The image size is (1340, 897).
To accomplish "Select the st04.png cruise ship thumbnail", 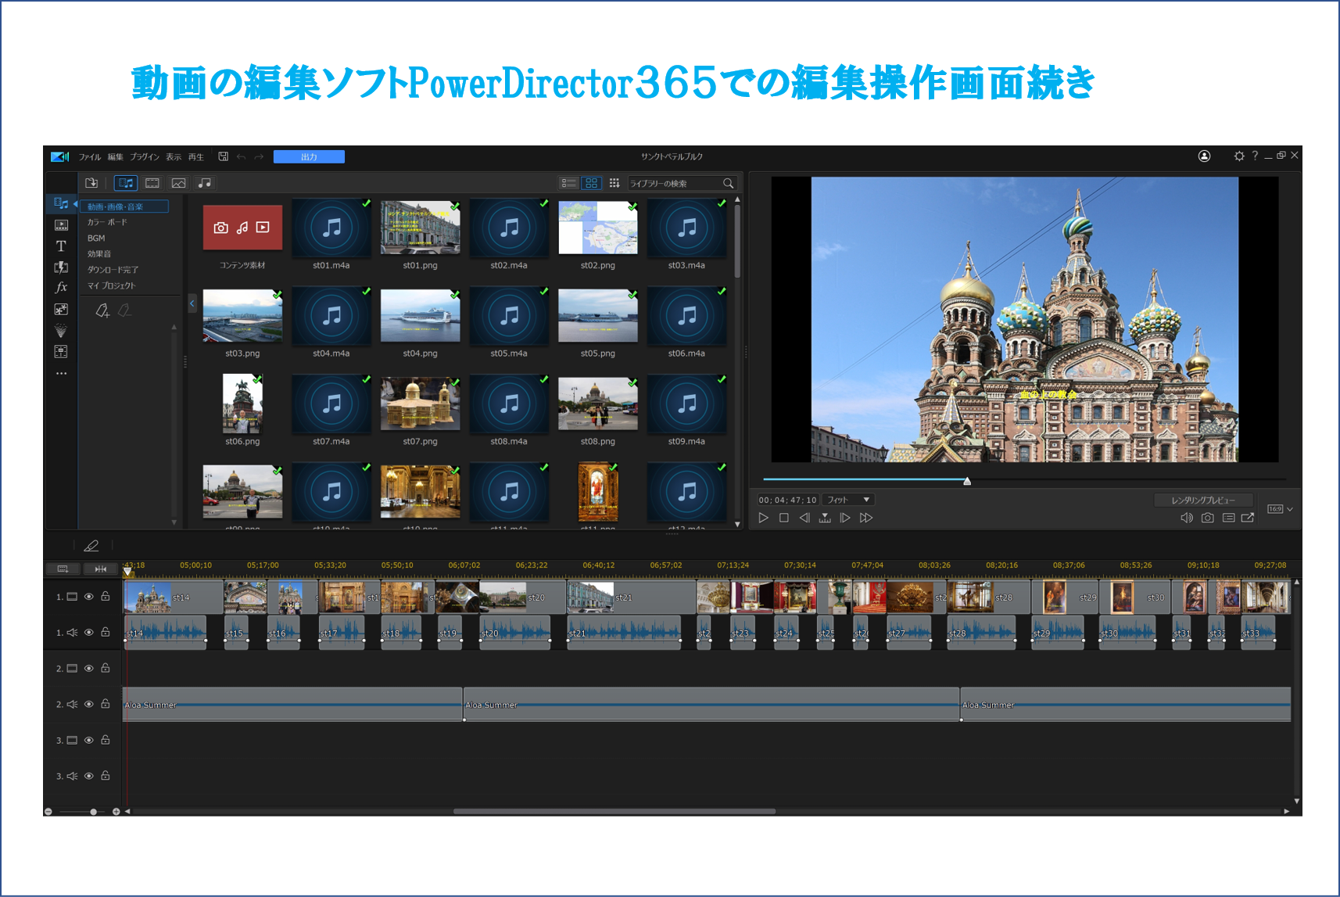I will click(x=420, y=316).
